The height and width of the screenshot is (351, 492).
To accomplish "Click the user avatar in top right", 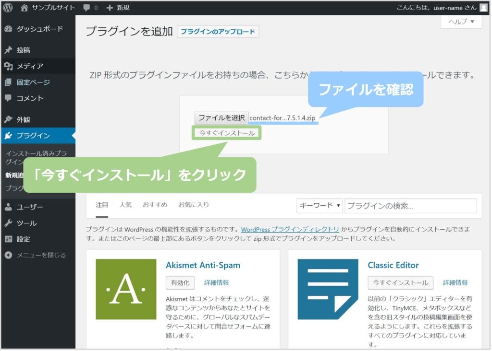I will (483, 8).
